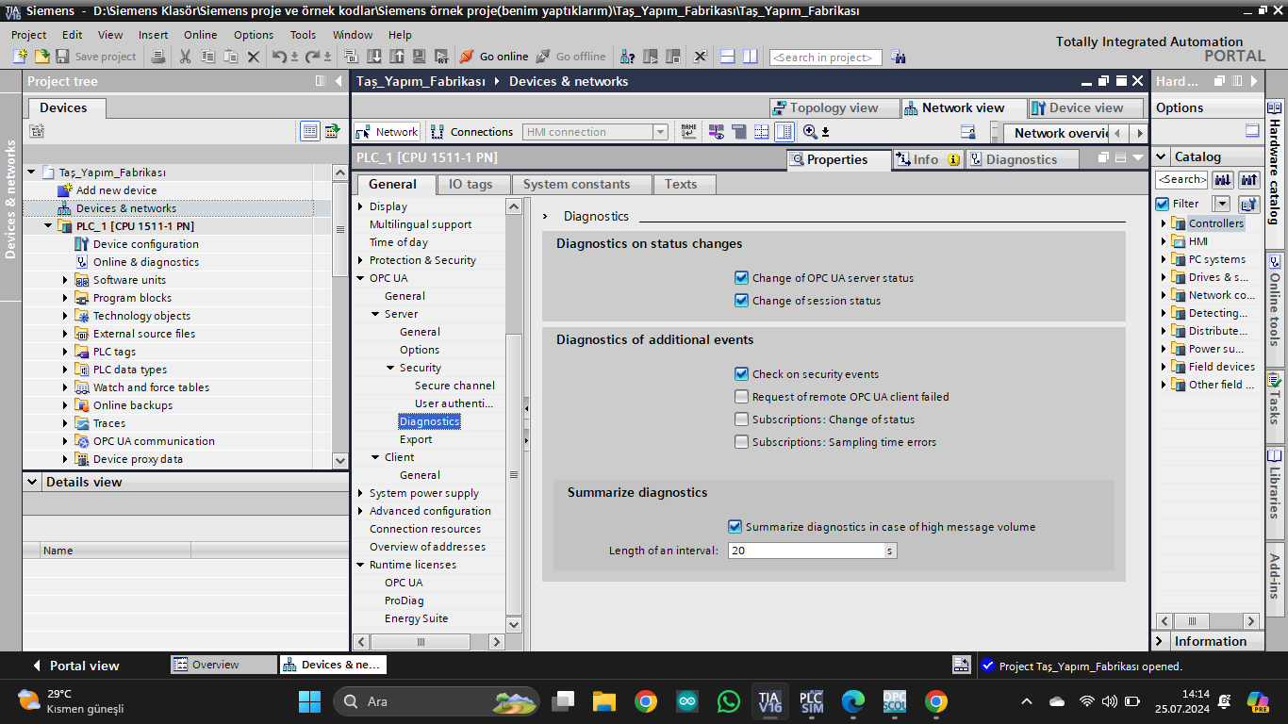Click the Cut scissors icon
Image resolution: width=1288 pixels, height=724 pixels.
pos(185,57)
